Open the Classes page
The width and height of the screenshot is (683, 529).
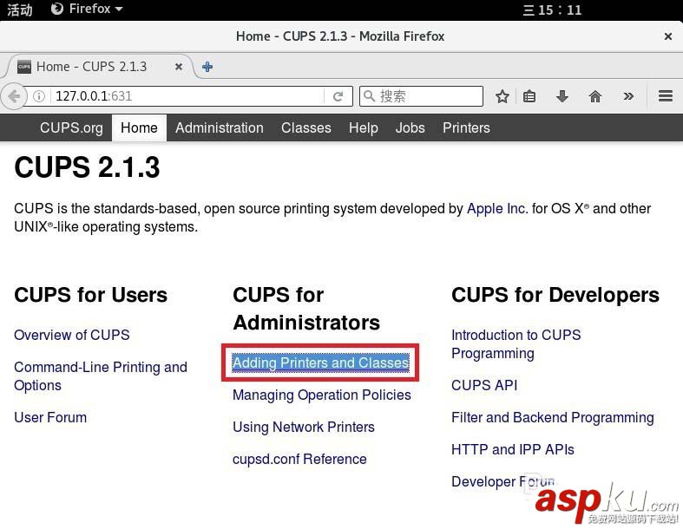pyautogui.click(x=305, y=128)
